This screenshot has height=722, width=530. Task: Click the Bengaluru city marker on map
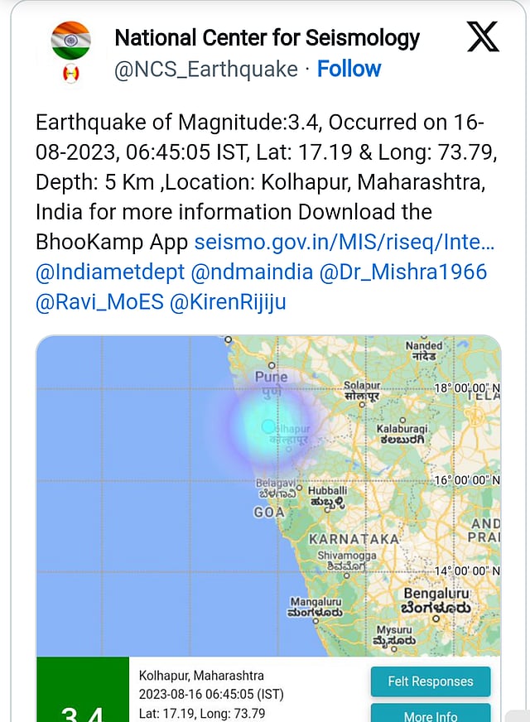point(436,619)
